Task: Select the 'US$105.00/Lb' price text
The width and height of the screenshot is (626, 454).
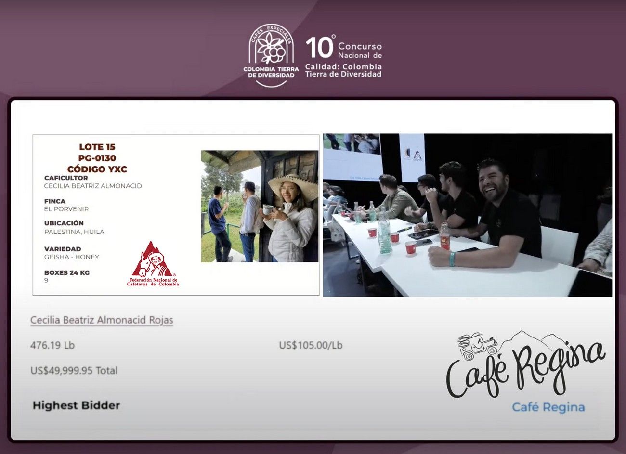Action: [x=311, y=345]
